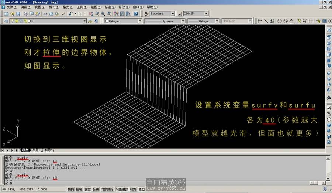Toggle 正交 (Ortho) mode in status bar

click(87, 189)
